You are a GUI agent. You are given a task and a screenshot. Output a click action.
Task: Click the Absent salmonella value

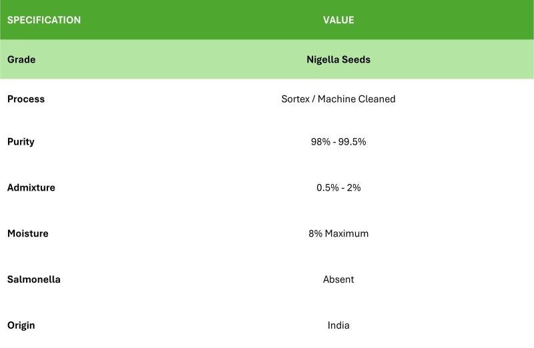point(338,279)
